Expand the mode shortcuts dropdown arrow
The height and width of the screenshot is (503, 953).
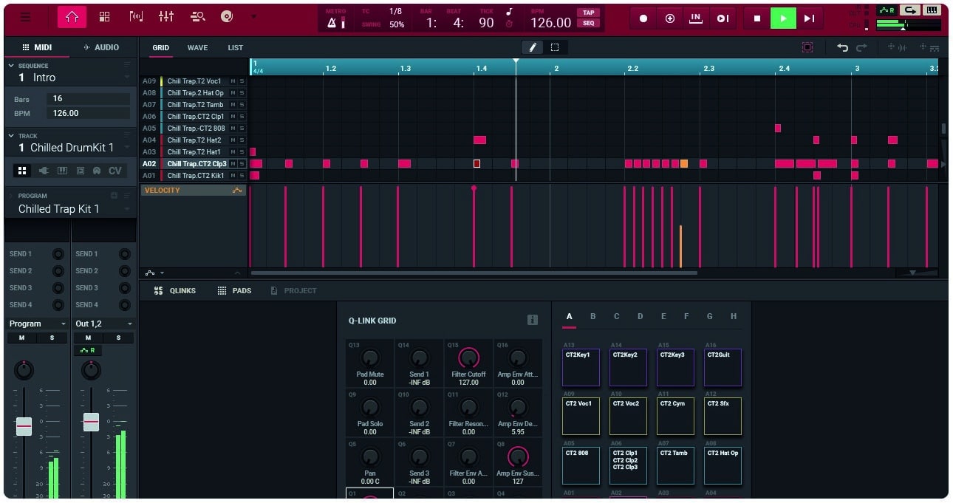pyautogui.click(x=253, y=17)
